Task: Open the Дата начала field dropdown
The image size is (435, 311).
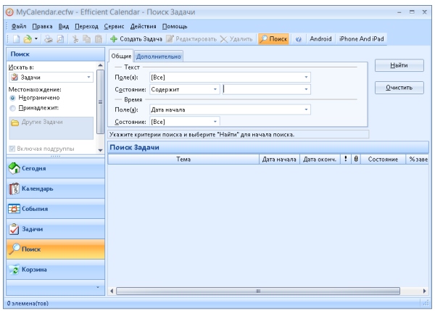Action: tap(306, 109)
